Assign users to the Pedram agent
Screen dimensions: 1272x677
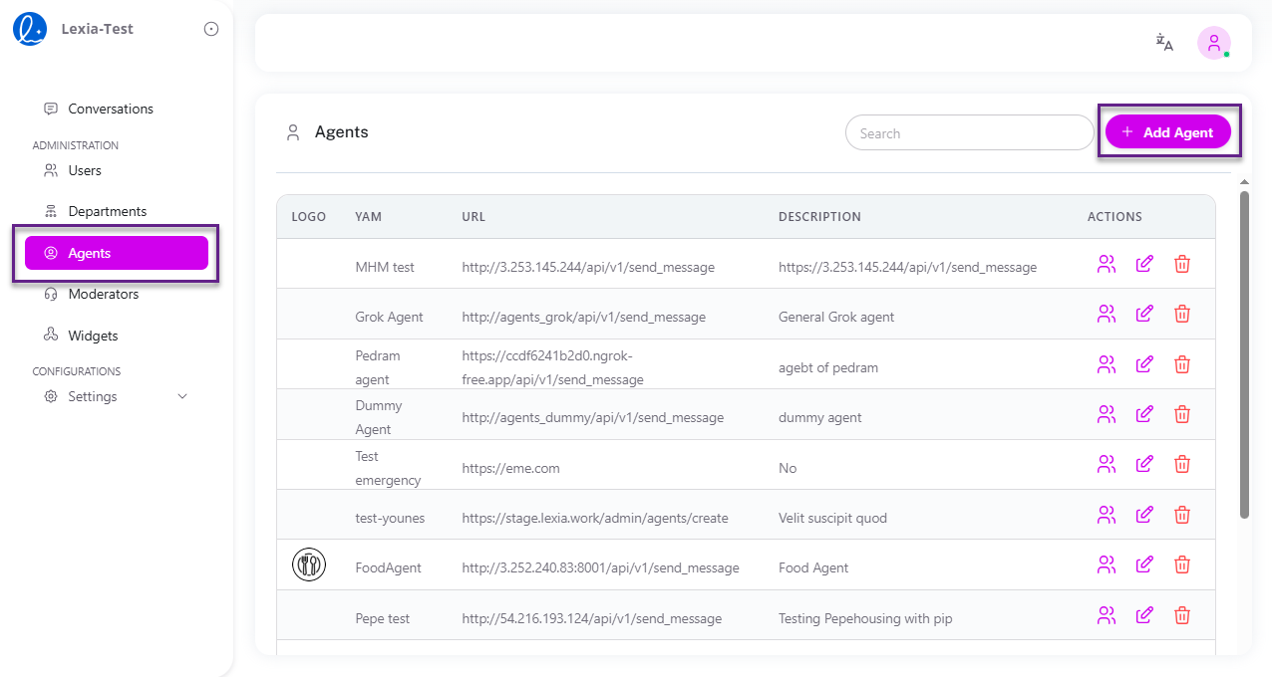pos(1106,363)
